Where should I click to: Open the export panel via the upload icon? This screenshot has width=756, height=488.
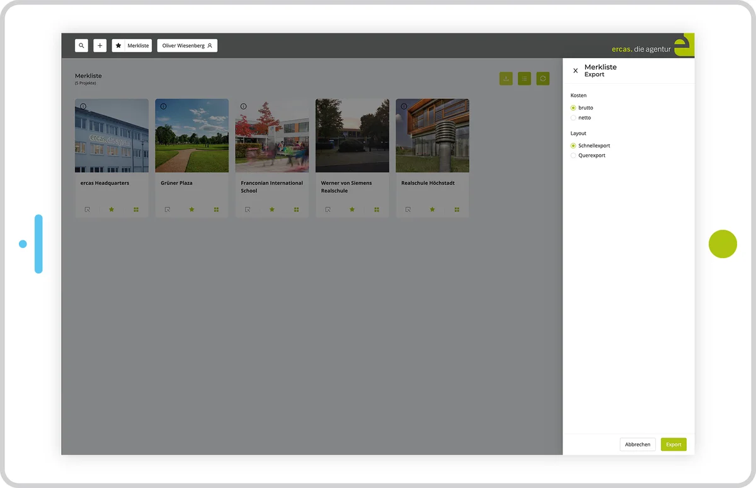tap(506, 78)
